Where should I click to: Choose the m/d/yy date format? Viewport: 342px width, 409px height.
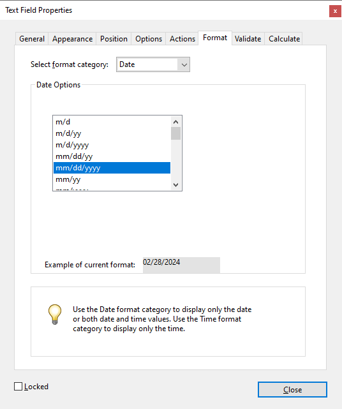tap(112, 133)
